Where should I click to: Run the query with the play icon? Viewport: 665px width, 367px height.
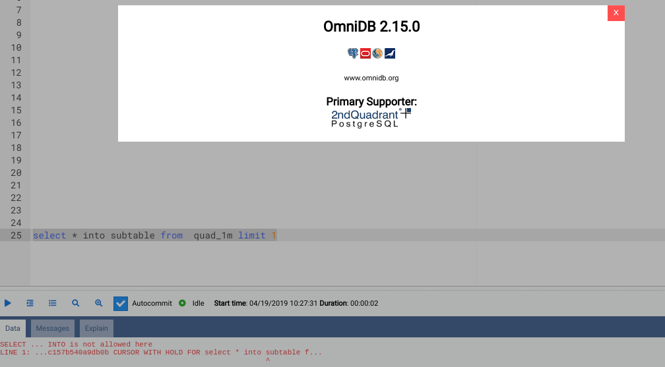(x=8, y=303)
